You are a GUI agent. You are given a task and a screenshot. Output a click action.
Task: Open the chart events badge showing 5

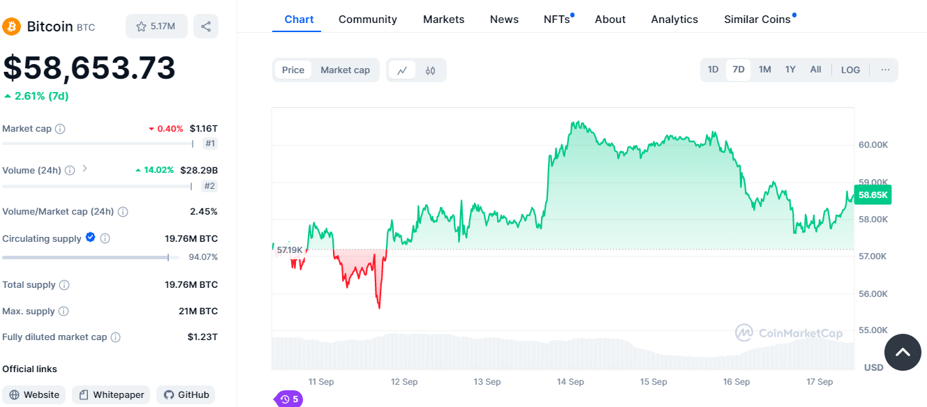pos(289,399)
